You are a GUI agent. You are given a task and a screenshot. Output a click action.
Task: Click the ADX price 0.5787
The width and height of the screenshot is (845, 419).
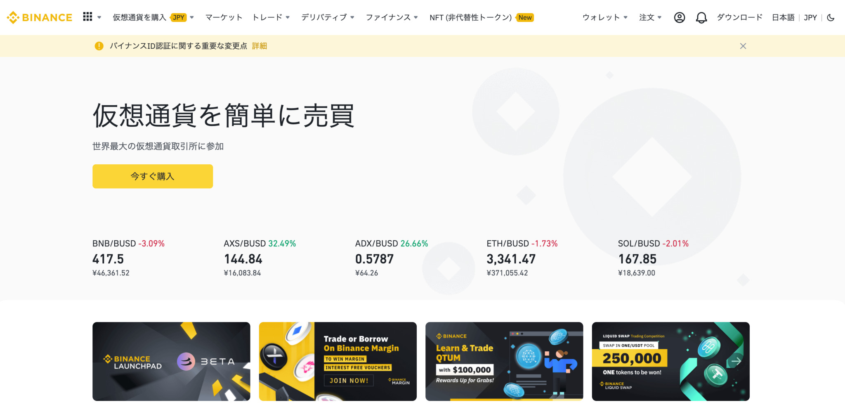(375, 259)
